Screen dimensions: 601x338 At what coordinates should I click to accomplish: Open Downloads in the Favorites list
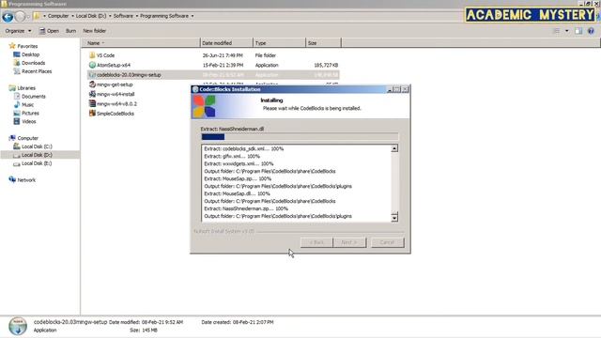(33, 63)
